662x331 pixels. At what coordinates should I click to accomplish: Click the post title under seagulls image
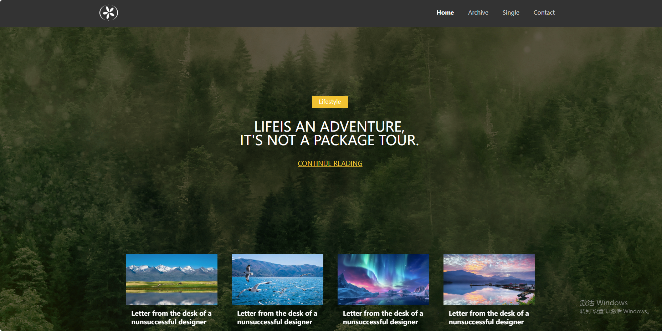277,317
